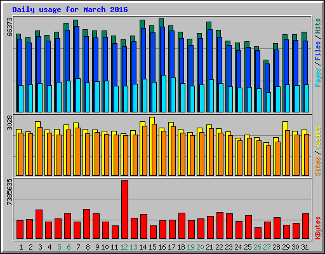Select day 29 label on the x-axis
Image resolution: width=325 pixels, height=254 pixels.
(x=286, y=247)
